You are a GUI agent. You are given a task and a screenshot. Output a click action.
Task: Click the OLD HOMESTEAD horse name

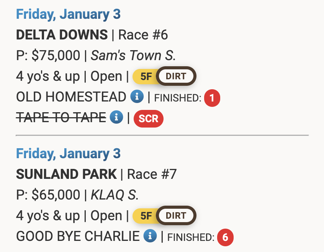click(71, 97)
